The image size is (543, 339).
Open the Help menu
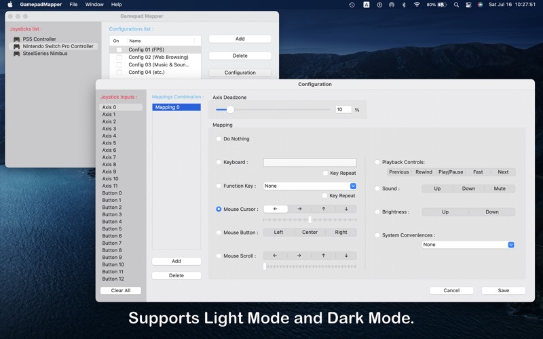pos(116,5)
